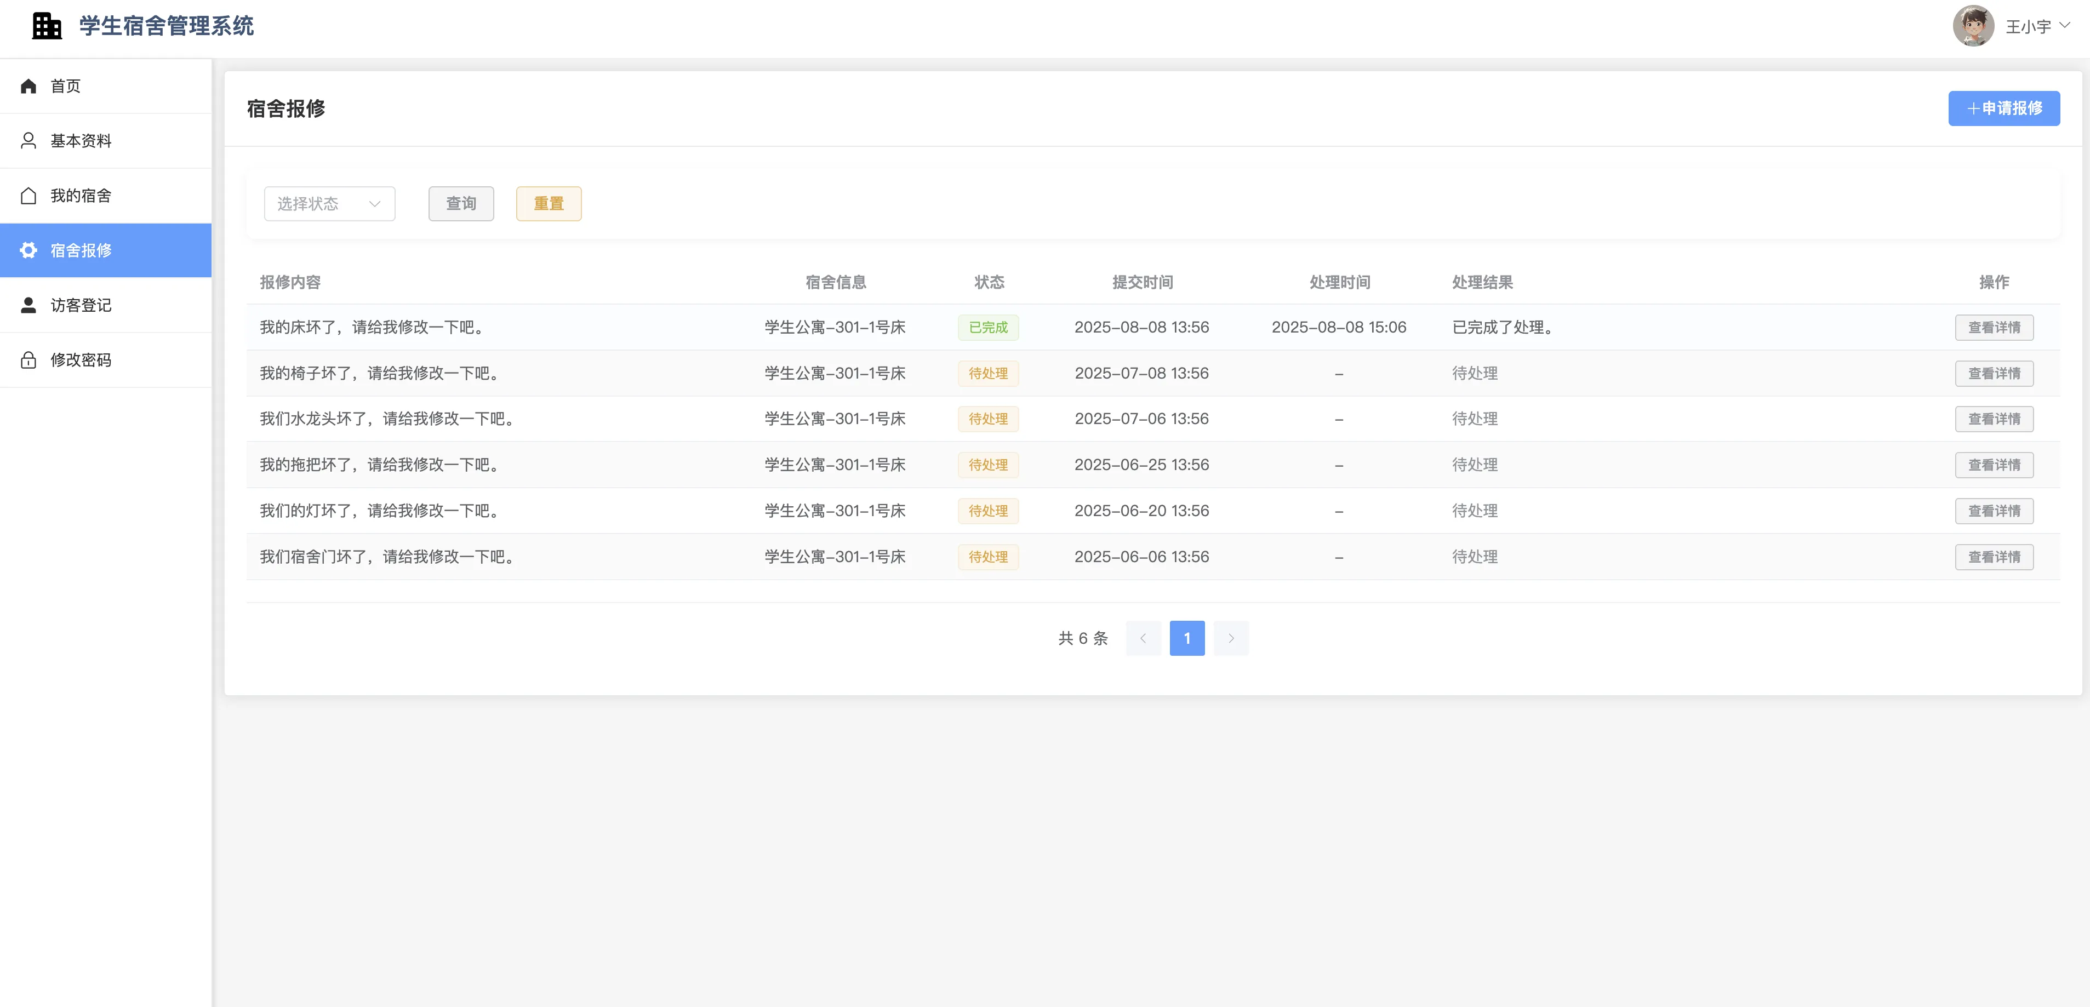The image size is (2090, 1007).
Task: View details of the 水龙头 repair request
Action: click(1994, 419)
